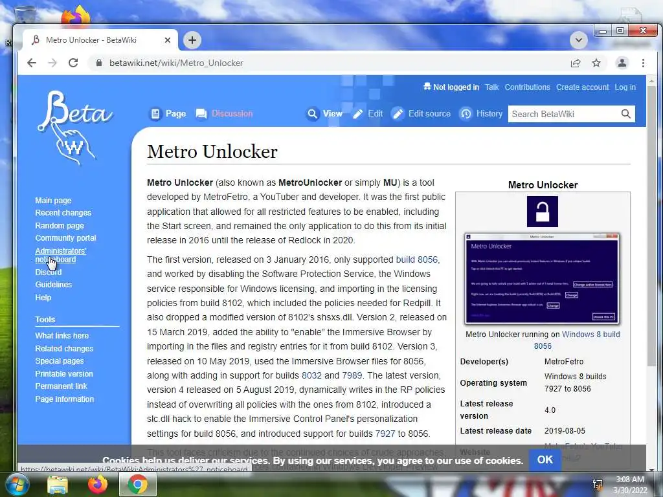Click the Metro Unlocker padlock logo image
Viewport: 663px width, 497px height.
(542, 212)
